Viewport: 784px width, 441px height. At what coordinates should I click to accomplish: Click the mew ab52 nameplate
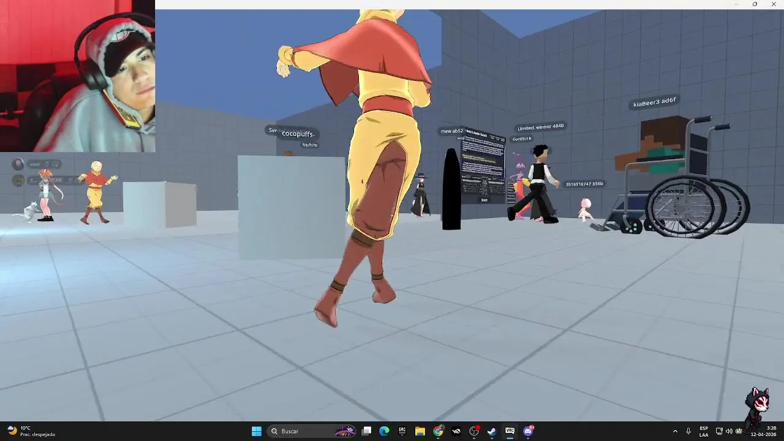452,131
